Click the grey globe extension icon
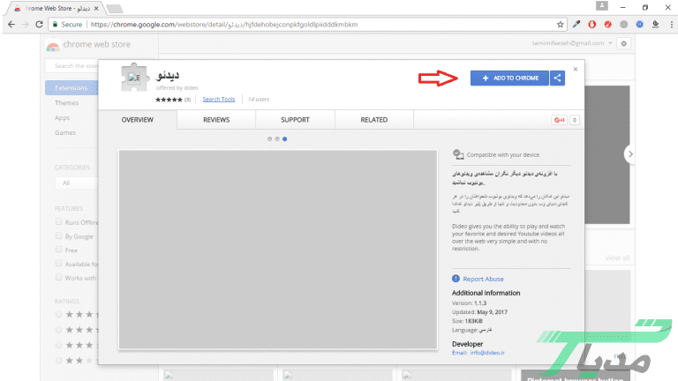The height and width of the screenshot is (381, 678). click(x=623, y=25)
